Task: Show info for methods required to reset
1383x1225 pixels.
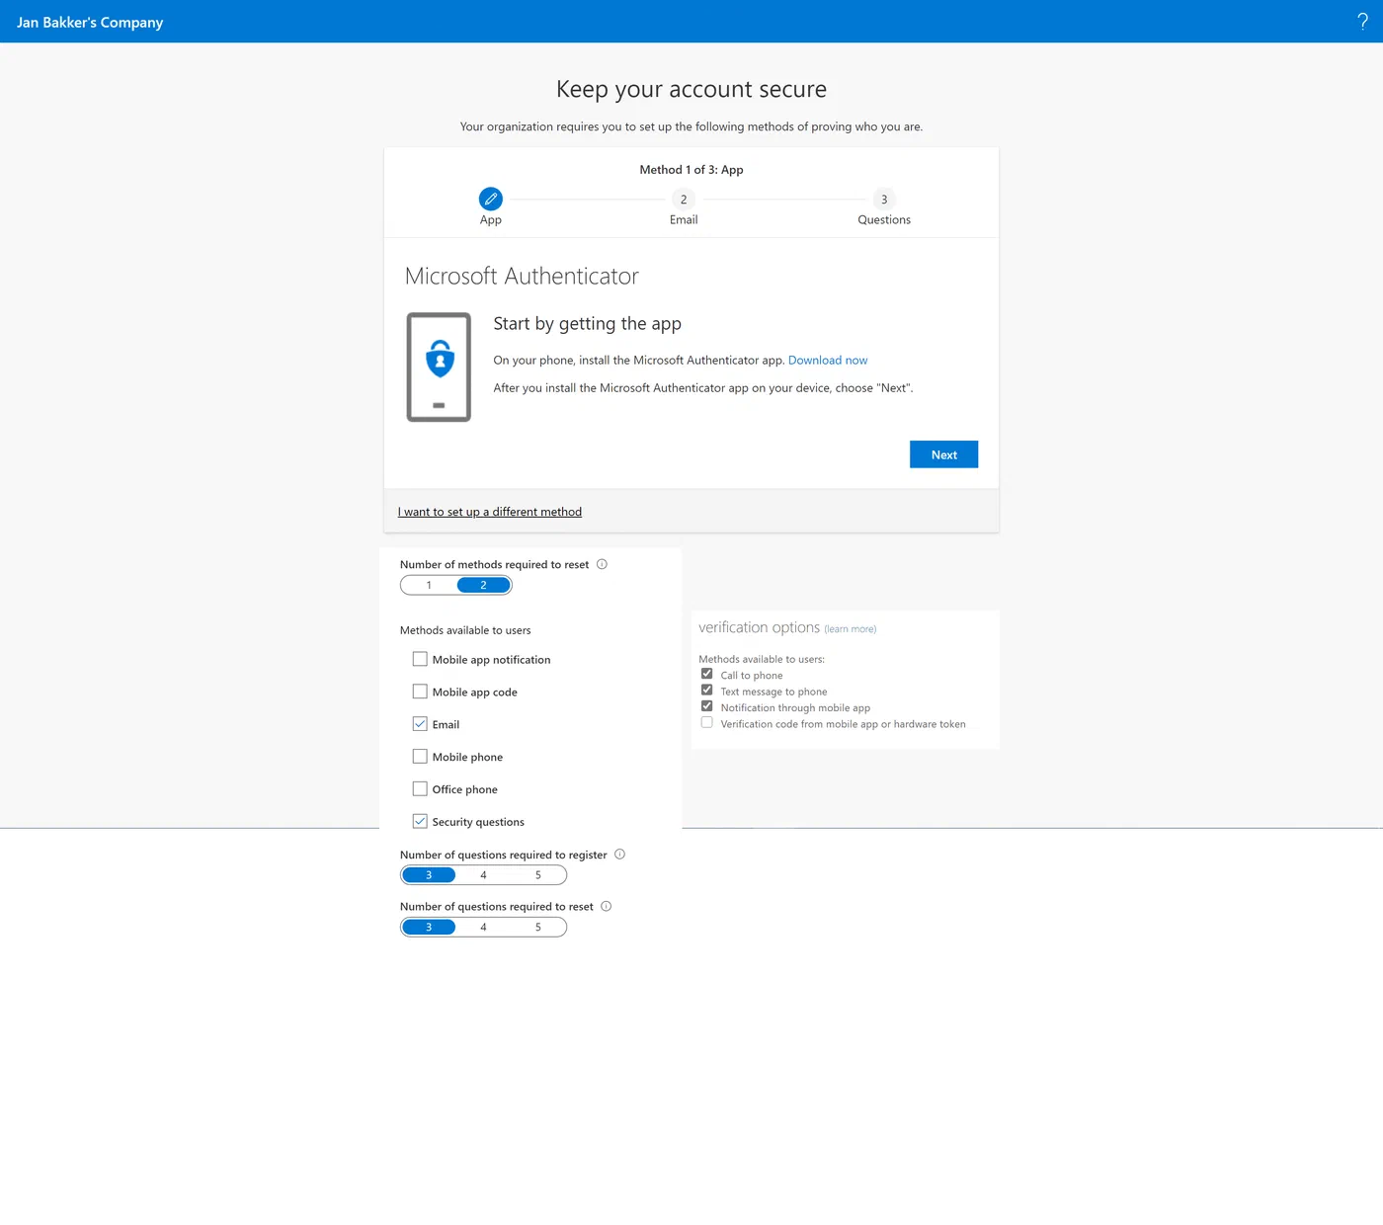Action: point(602,564)
